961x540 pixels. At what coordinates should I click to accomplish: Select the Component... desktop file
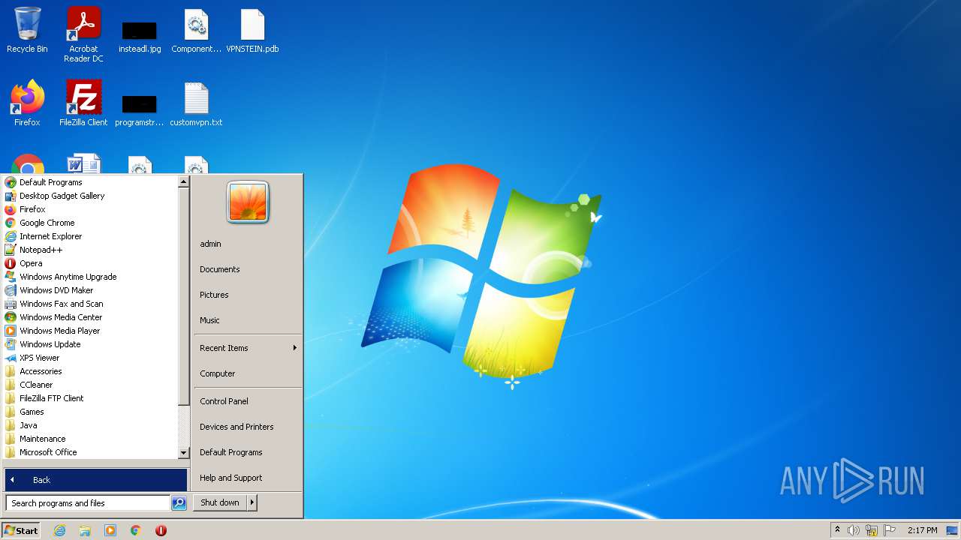click(196, 31)
